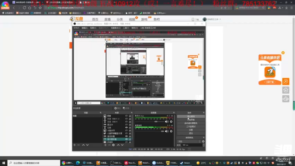Open Steam from the taskbar

185,163
